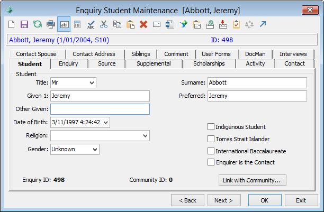
Task: Click the blue diagonal arrow icon
Action: [x=263, y=24]
